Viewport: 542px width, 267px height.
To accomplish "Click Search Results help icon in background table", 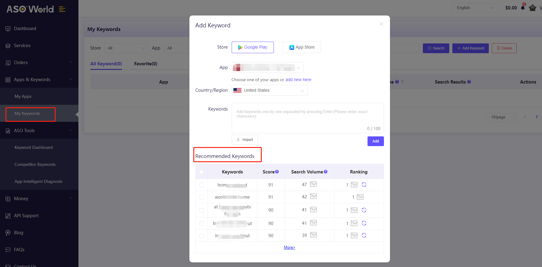I will (x=469, y=82).
